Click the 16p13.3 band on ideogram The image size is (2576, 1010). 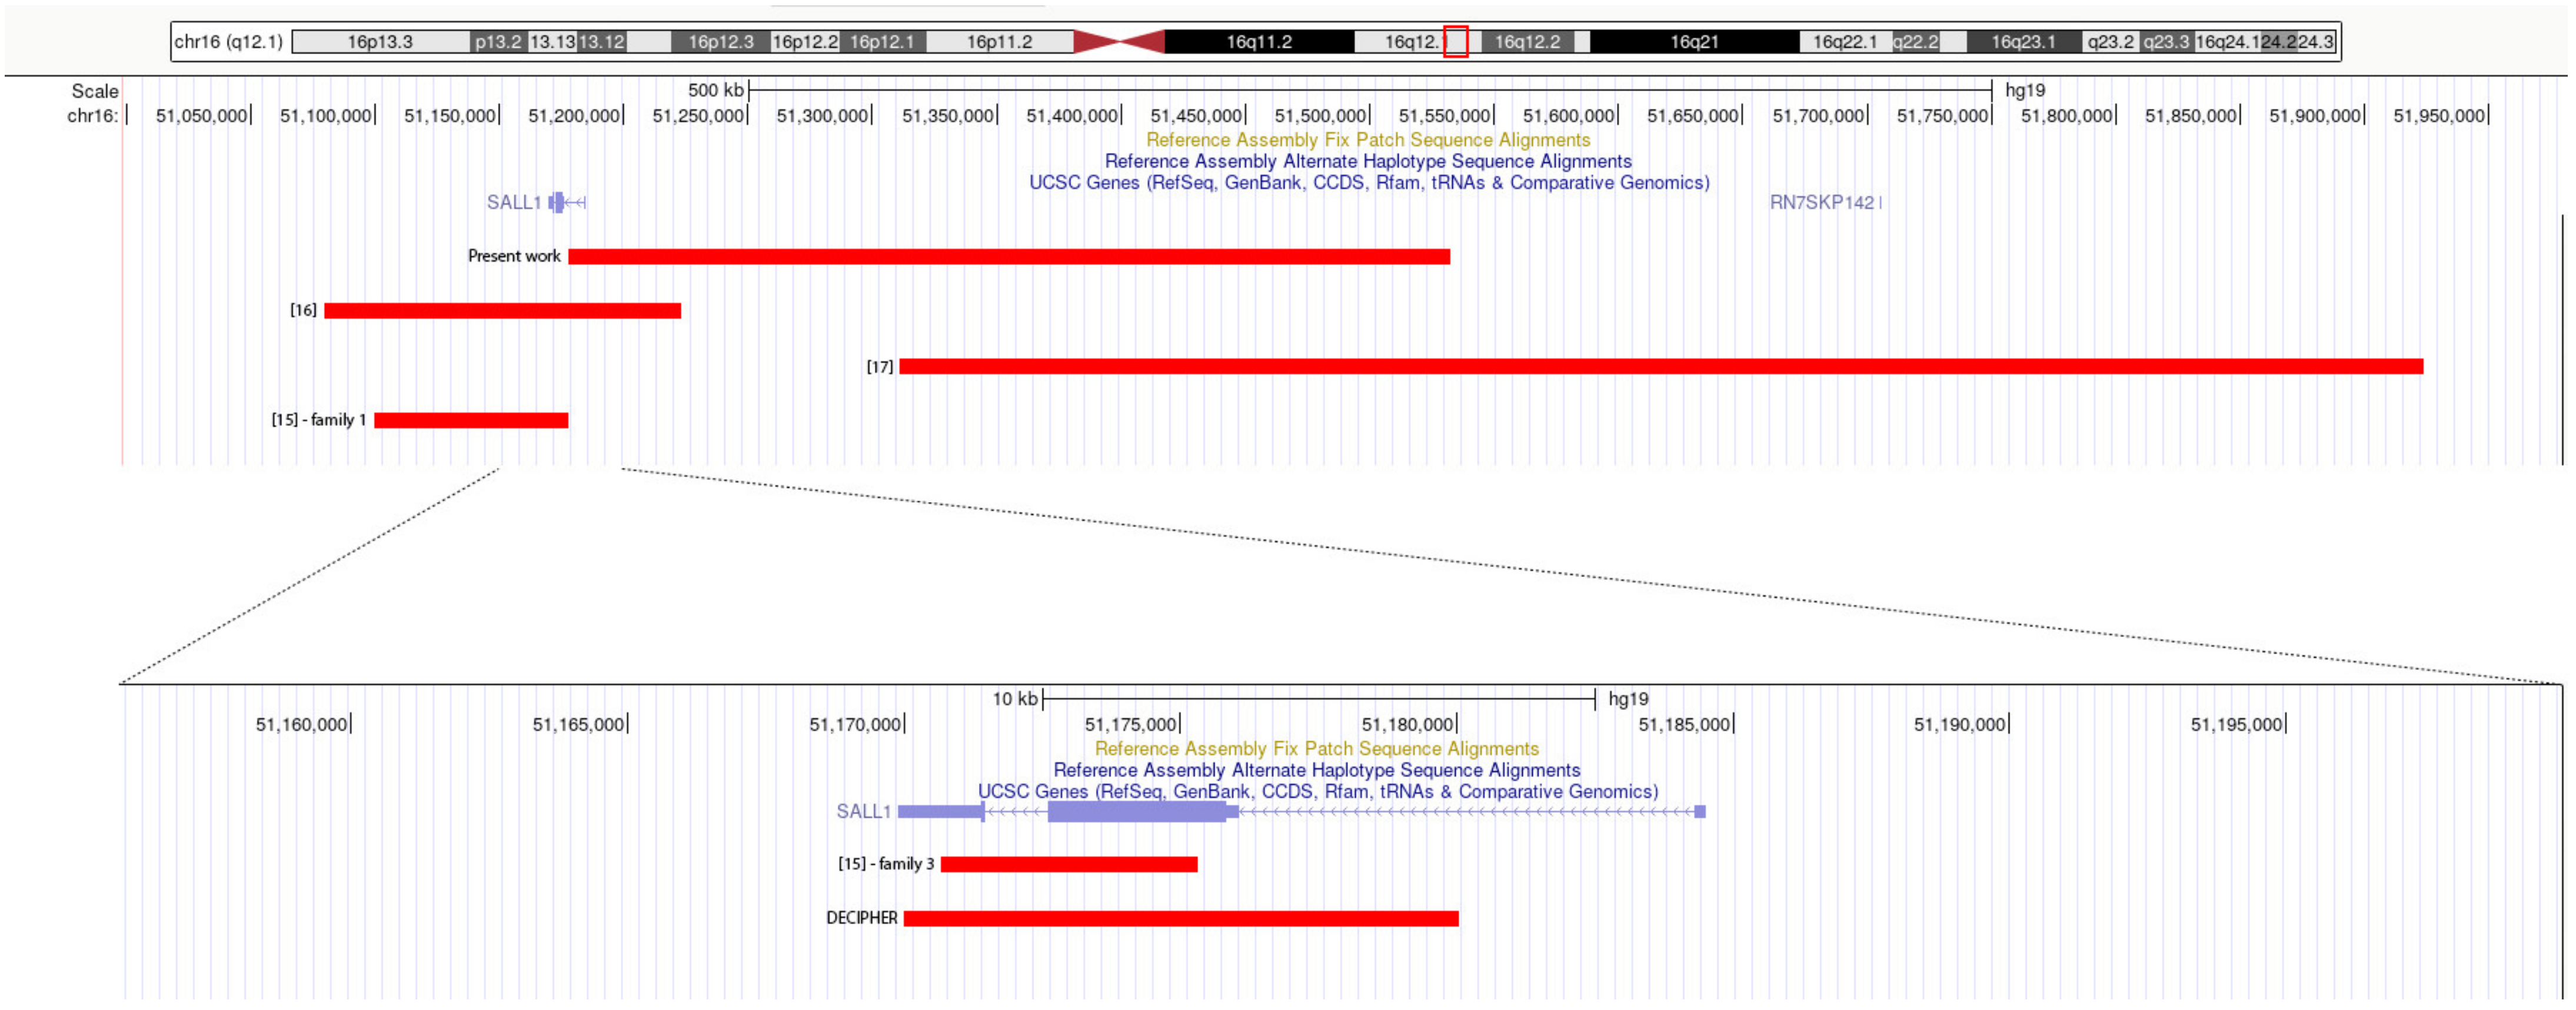380,42
